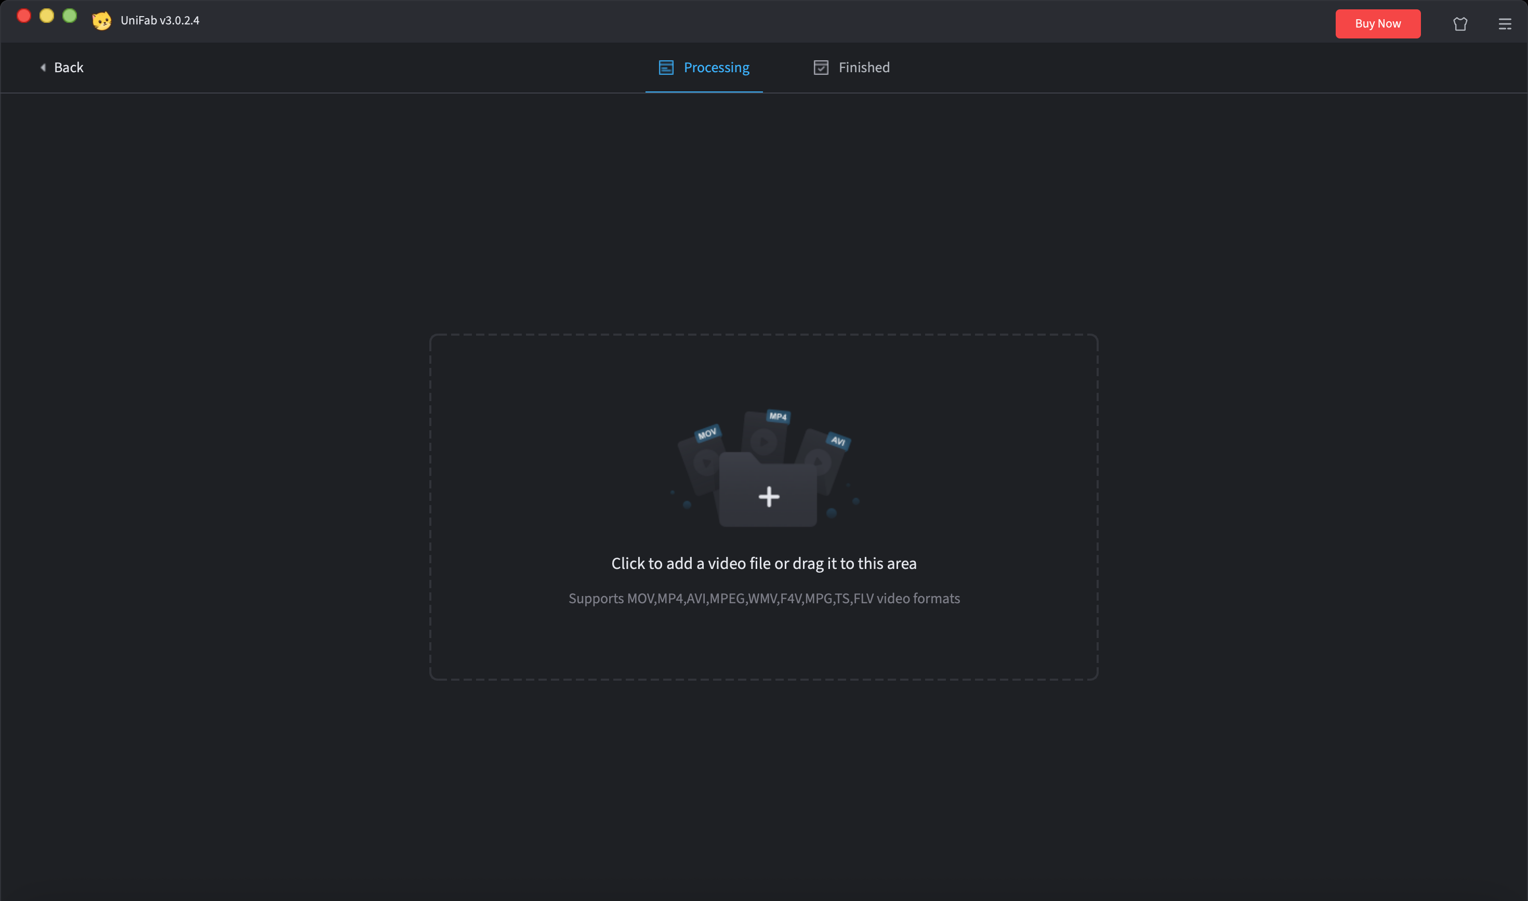
Task: Click the Processing tab's list icon
Action: [666, 68]
